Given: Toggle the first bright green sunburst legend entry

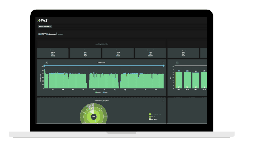Looking at the screenshot, I should [155, 114].
